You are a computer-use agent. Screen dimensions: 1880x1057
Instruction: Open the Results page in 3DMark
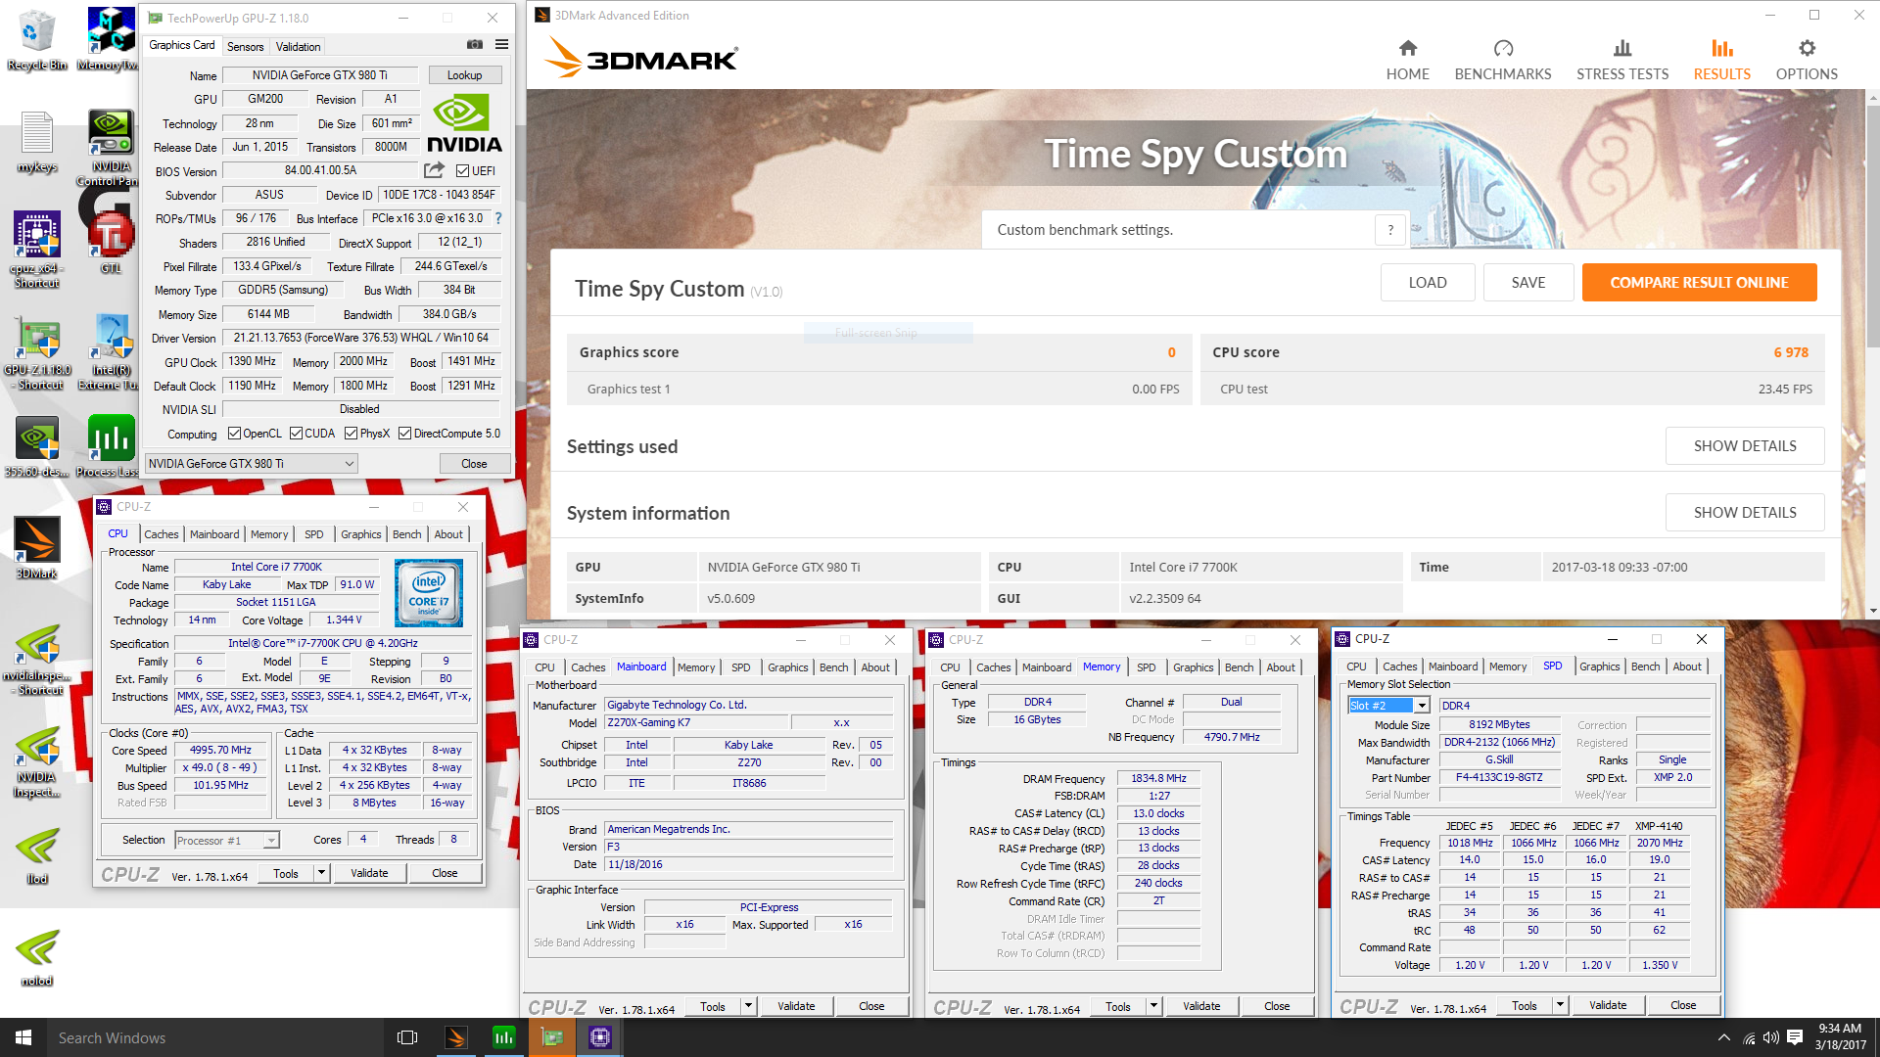pyautogui.click(x=1721, y=61)
